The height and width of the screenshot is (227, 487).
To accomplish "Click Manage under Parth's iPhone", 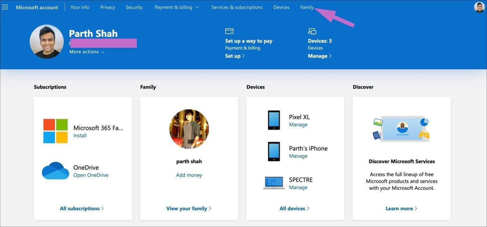I will pos(298,156).
